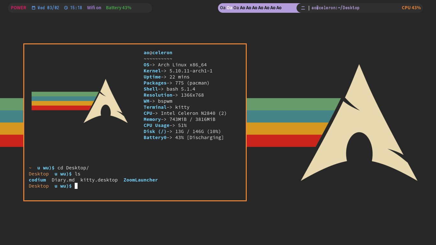Toggle the "Wifi on" status module
Viewport: 436px width, 245px height.
[94, 8]
